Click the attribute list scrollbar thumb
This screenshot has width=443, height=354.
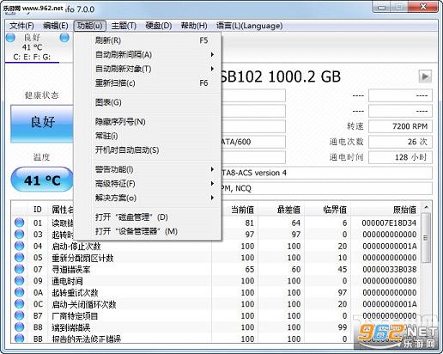click(426, 238)
